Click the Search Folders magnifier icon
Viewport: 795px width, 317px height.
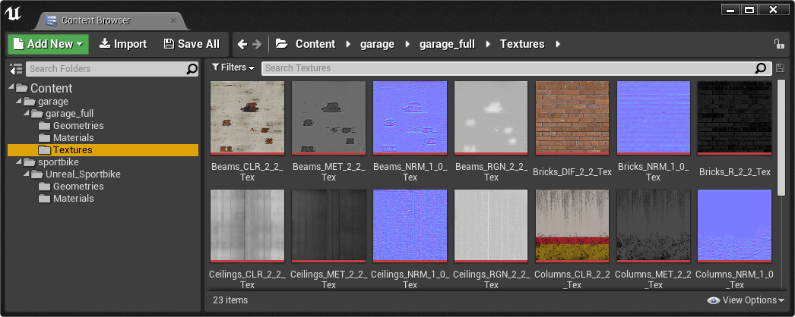click(x=192, y=69)
